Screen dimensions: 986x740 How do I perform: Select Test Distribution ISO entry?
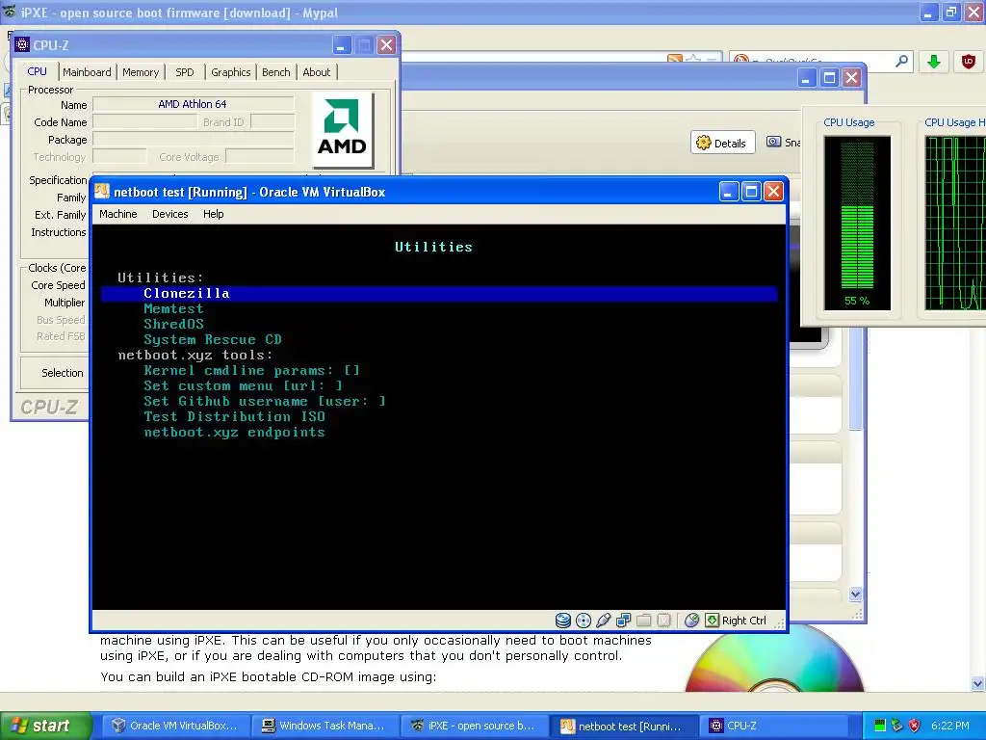pos(235,416)
